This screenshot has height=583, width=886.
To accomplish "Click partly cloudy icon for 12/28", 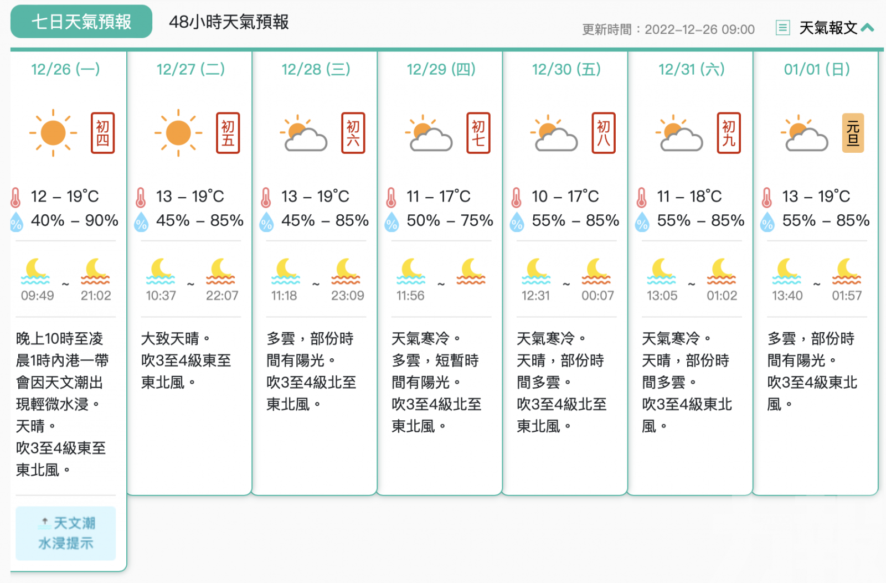I will click(x=303, y=133).
